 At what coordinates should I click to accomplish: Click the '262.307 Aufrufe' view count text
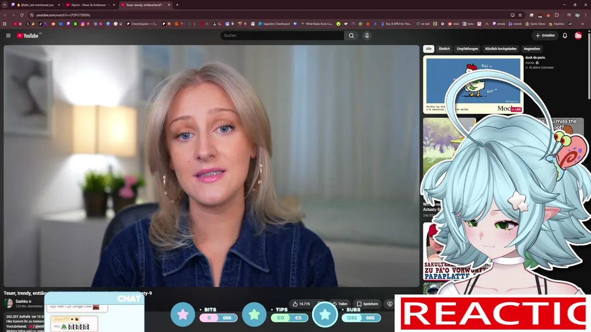tap(18, 317)
